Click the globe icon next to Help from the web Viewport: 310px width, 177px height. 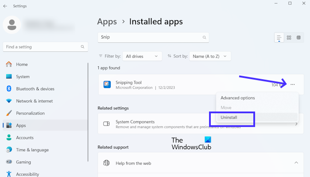[x=106, y=163]
